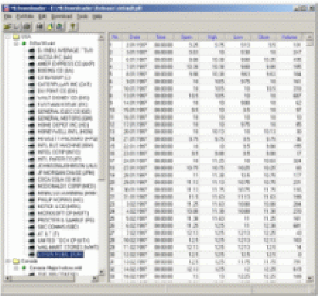Click data table scroll-up arrow

pyautogui.click(x=310, y=37)
